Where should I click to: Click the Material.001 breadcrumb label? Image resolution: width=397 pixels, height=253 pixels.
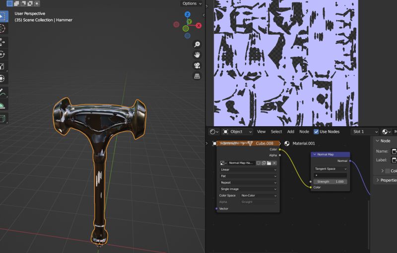tap(304, 144)
